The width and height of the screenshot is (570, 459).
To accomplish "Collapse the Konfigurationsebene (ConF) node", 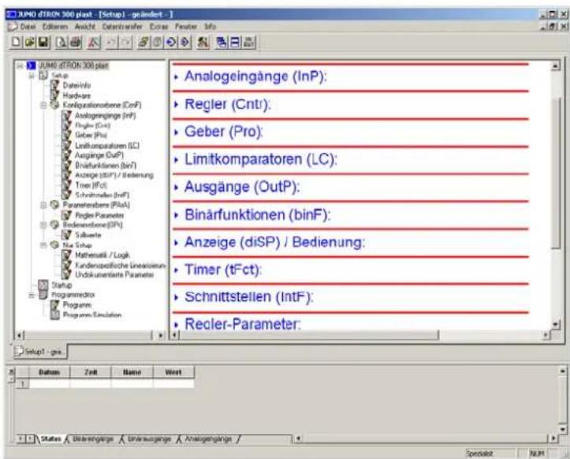I will (43, 105).
